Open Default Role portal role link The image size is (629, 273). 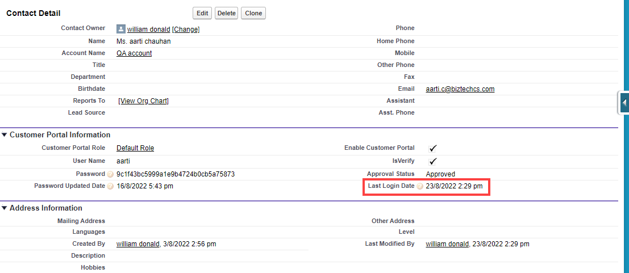[x=135, y=148]
